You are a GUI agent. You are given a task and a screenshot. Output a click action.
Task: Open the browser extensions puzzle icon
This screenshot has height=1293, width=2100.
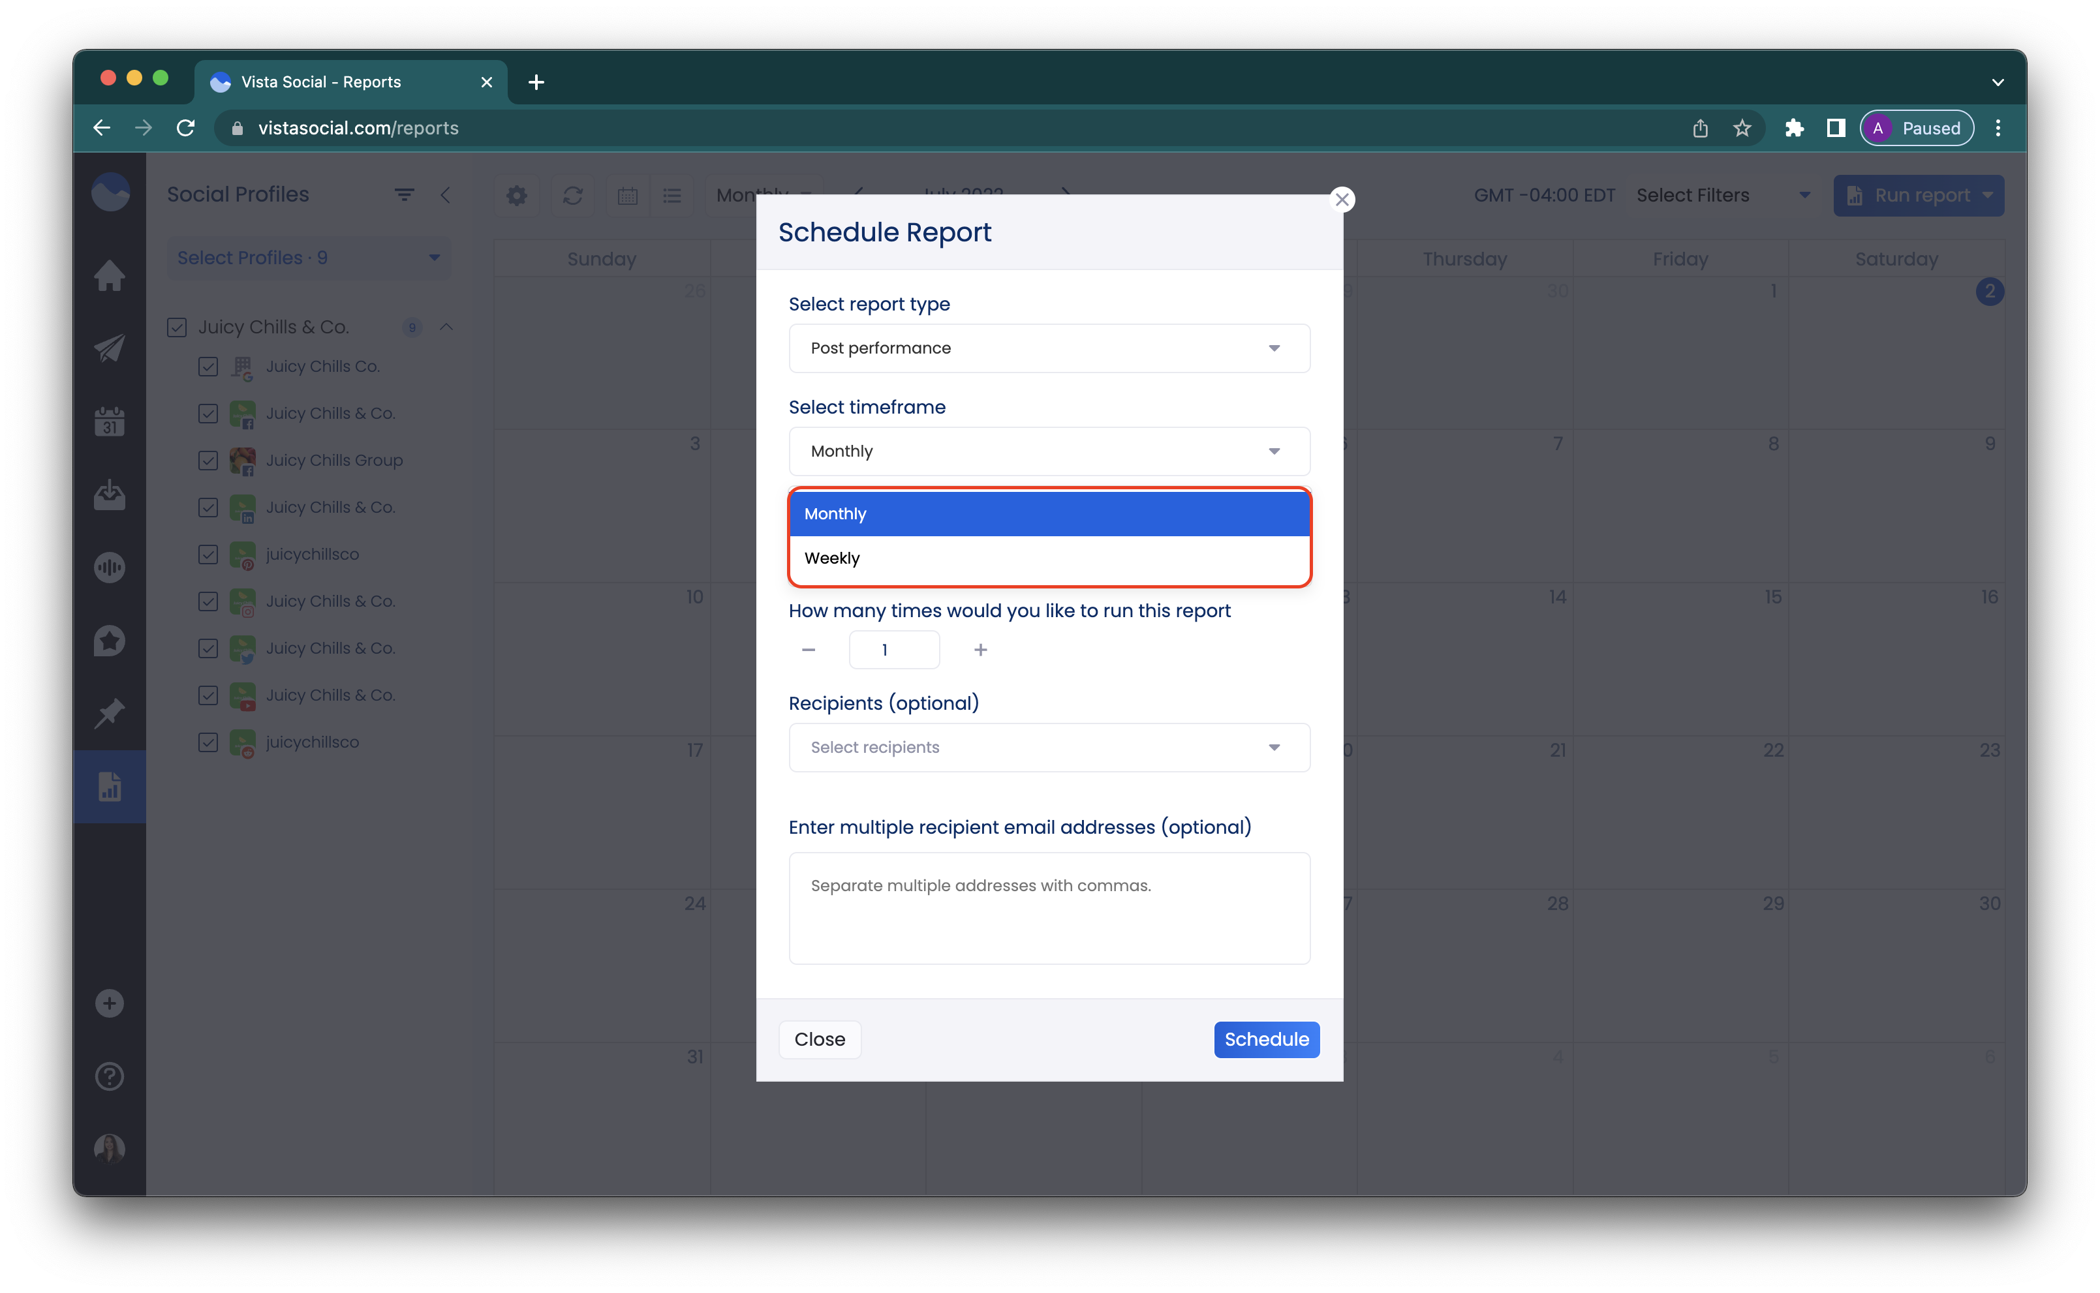[x=1794, y=129]
